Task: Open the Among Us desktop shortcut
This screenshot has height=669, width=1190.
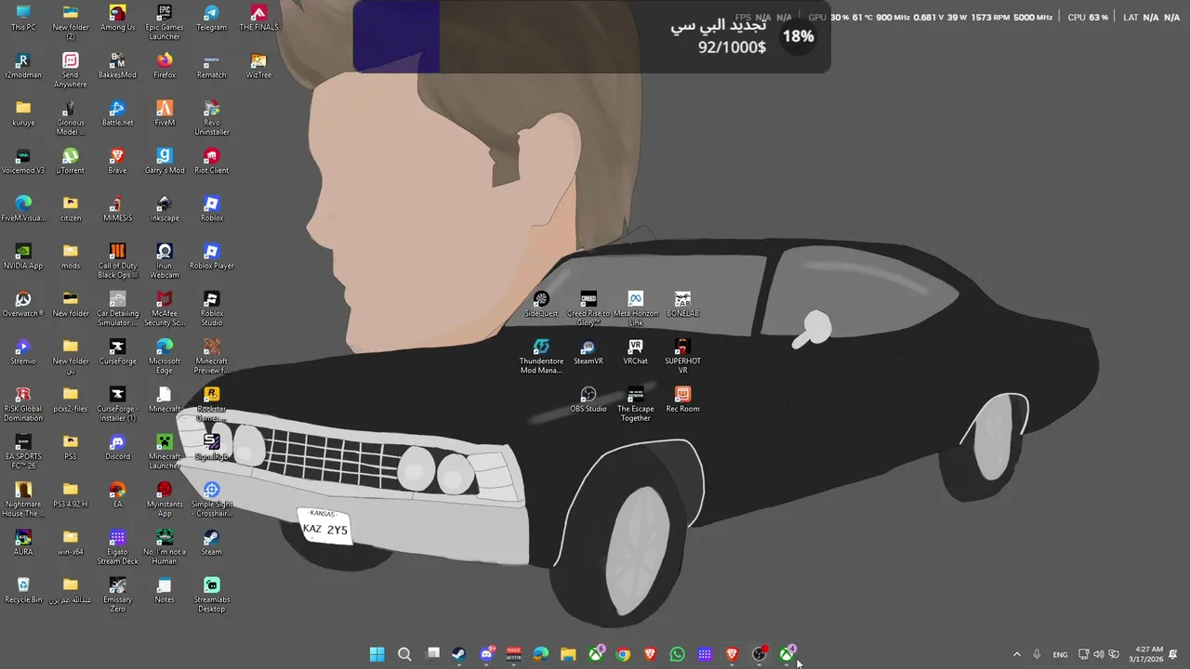Action: 117,17
